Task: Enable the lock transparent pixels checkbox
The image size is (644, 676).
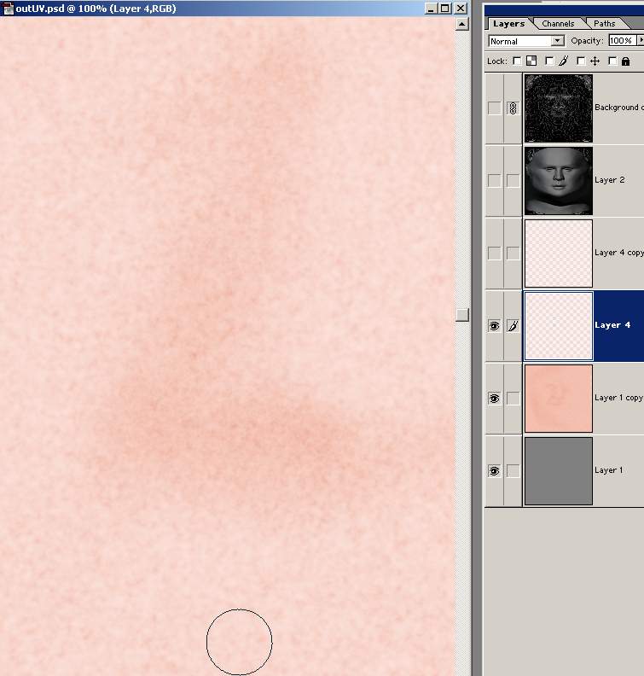Action: click(x=517, y=61)
